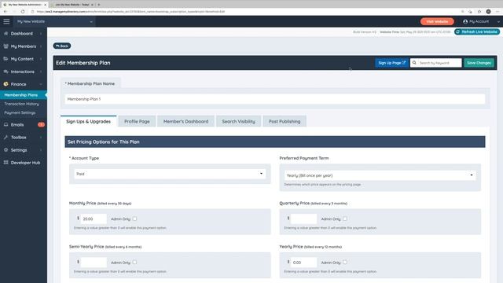
Task: Switch to the Post Publishing tab
Action: click(285, 121)
